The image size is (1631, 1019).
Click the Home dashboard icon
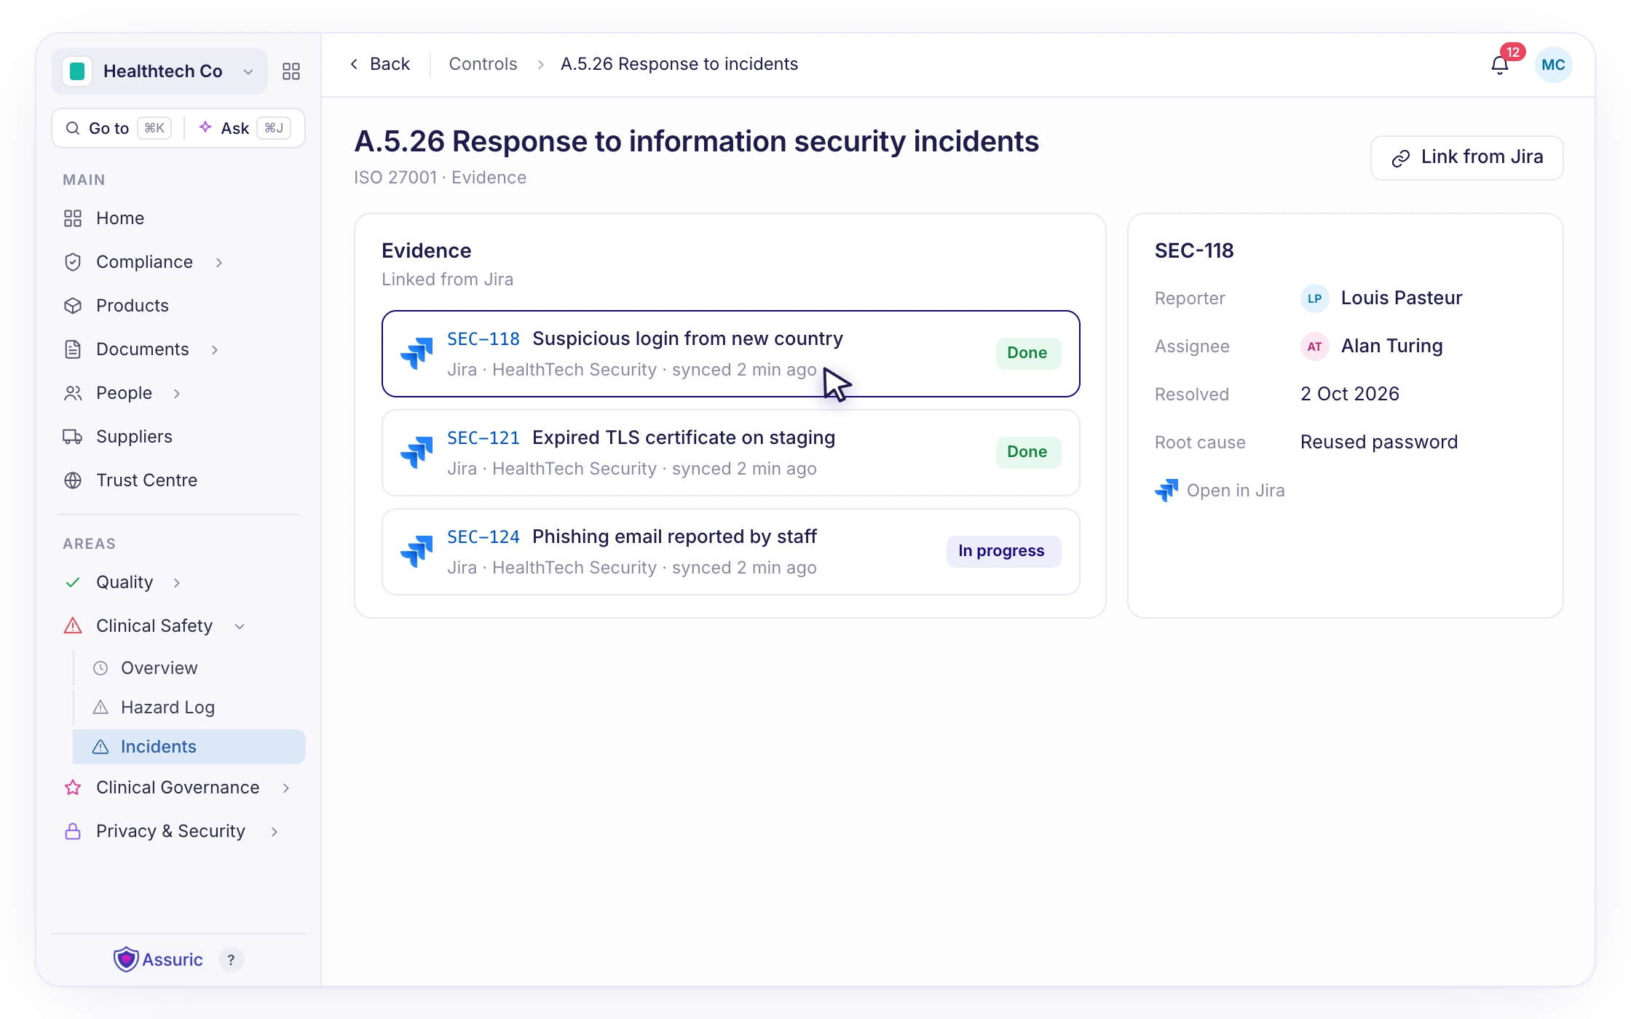click(x=73, y=218)
